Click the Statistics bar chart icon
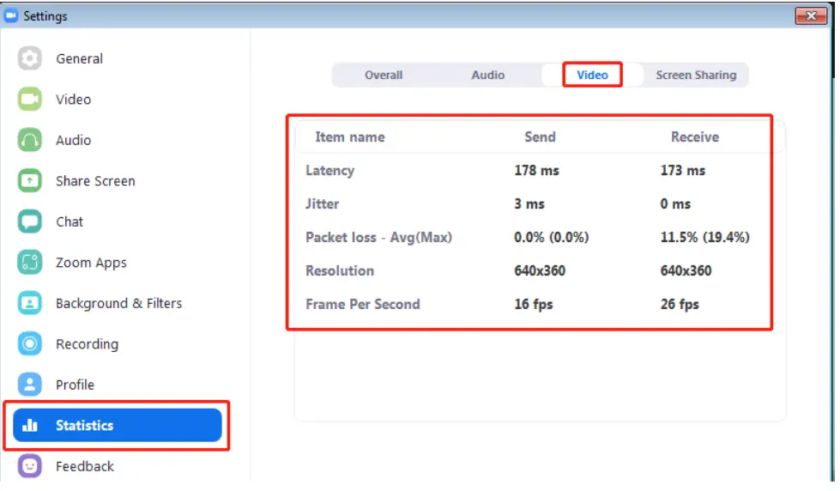Screen dimensions: 840x491 tap(30, 425)
